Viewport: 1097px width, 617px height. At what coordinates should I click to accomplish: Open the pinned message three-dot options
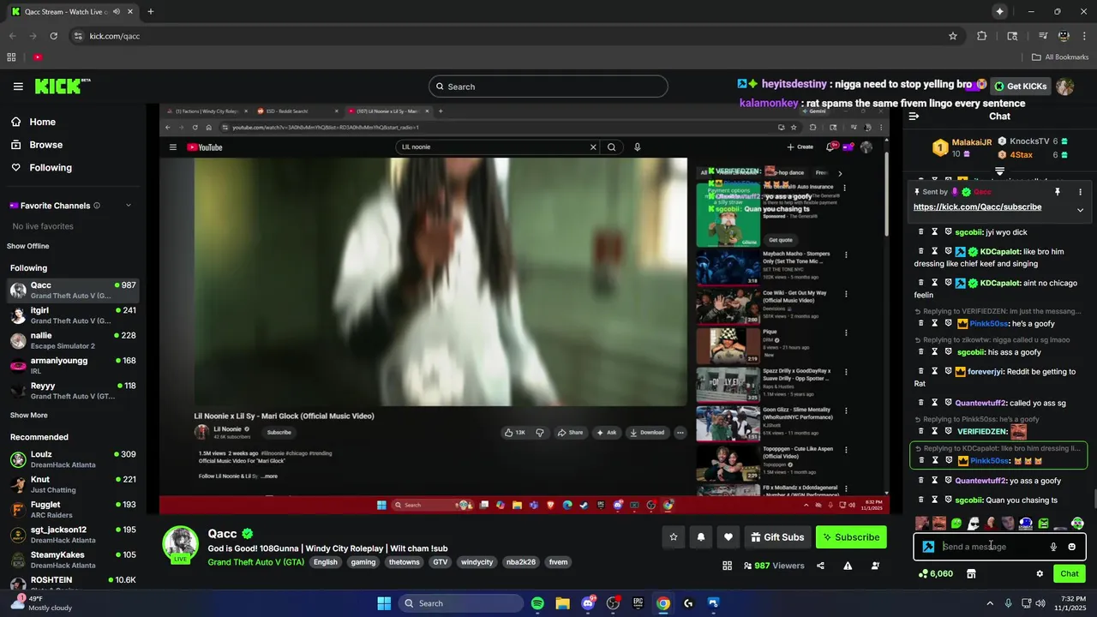[1080, 192]
